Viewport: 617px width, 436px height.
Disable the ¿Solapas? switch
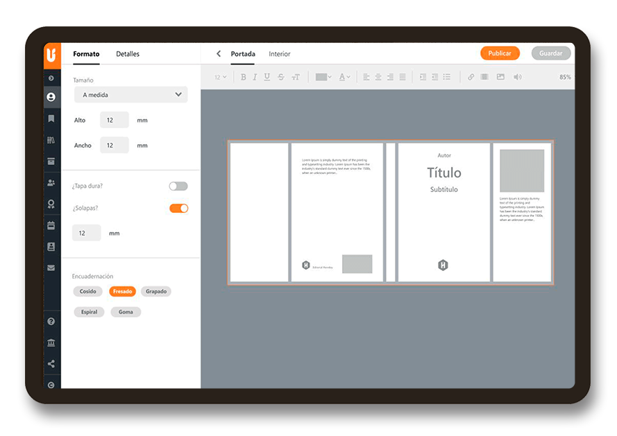coord(178,209)
